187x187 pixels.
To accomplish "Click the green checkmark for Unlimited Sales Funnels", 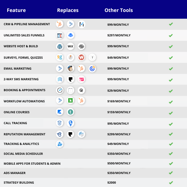I will 171,36.
